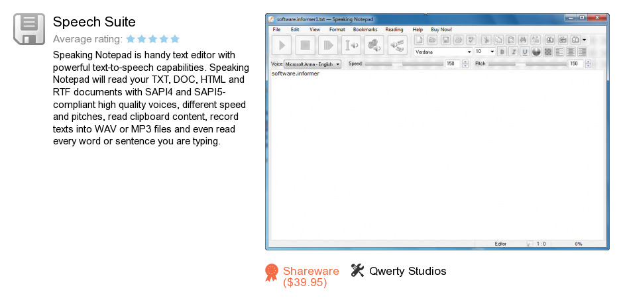Expand the bookmarks list dropdown arrow
Viewport: 623px width, 306px height.
point(584,40)
